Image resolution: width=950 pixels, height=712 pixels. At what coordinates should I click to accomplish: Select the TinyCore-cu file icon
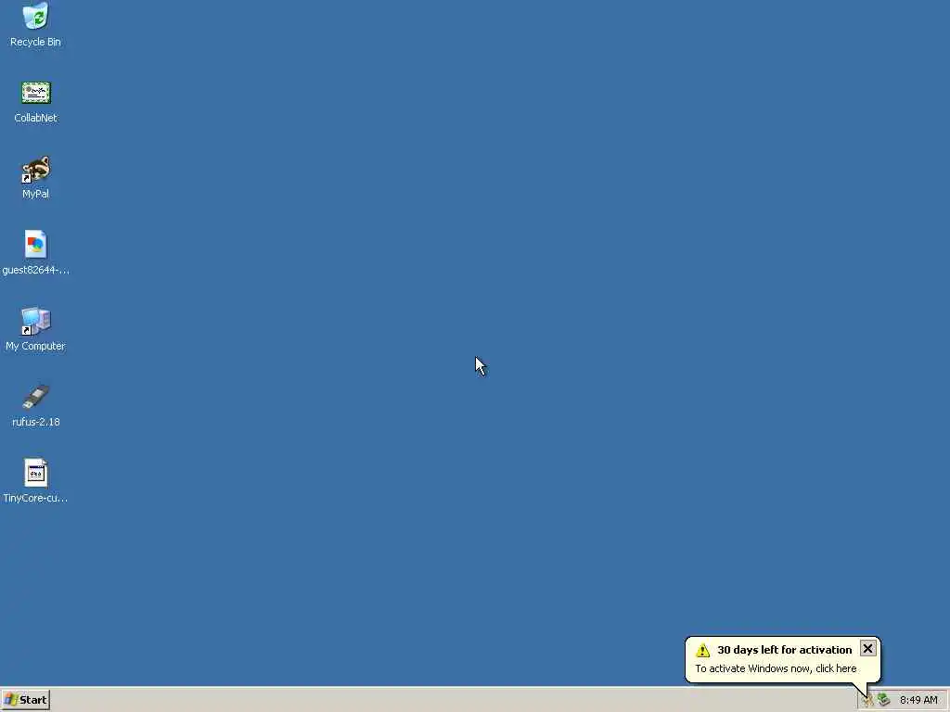click(x=36, y=473)
